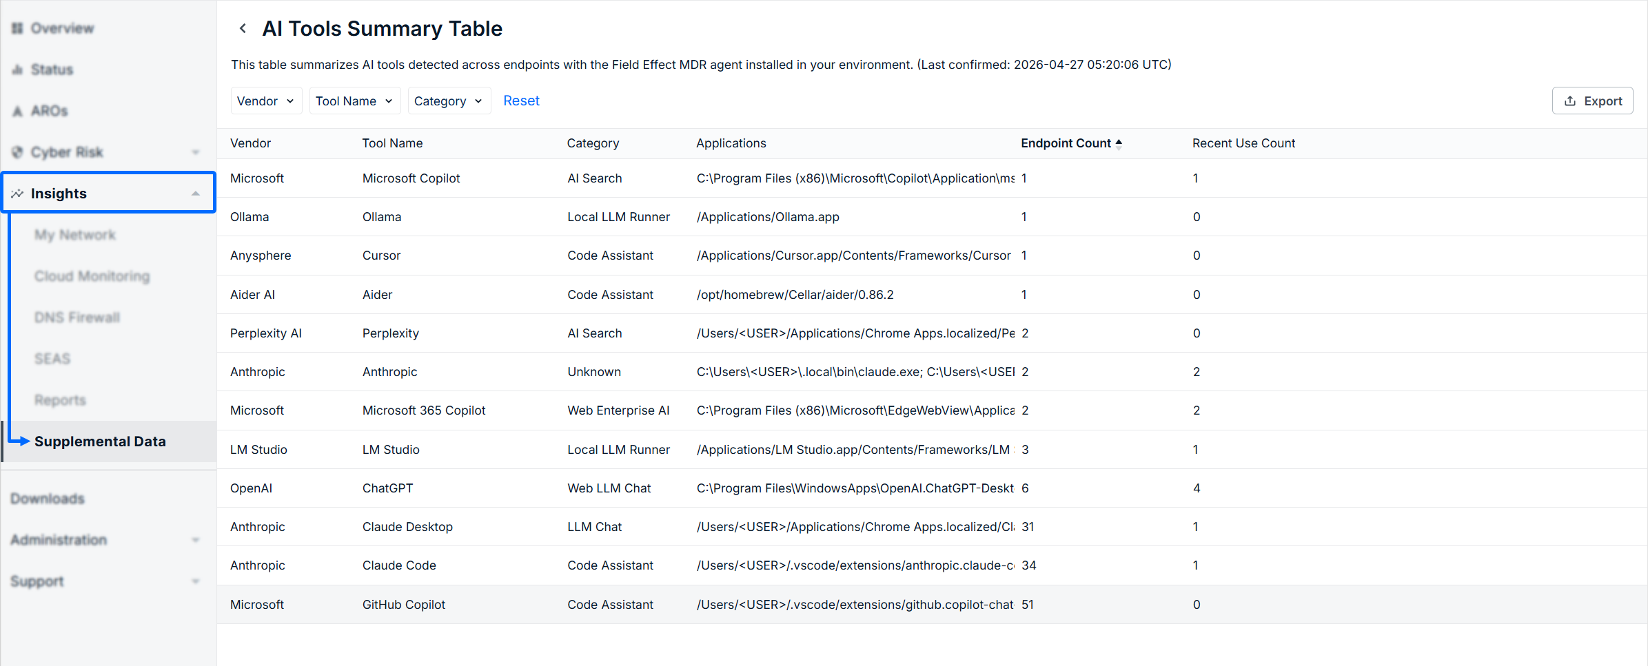
Task: Sort by Applications column header
Action: (x=731, y=143)
